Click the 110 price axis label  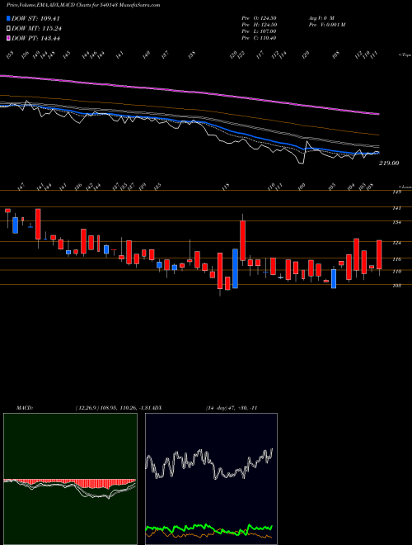396,272
